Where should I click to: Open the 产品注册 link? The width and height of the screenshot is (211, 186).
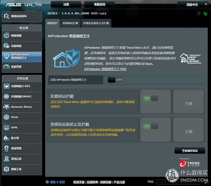pyautogui.click(x=119, y=182)
